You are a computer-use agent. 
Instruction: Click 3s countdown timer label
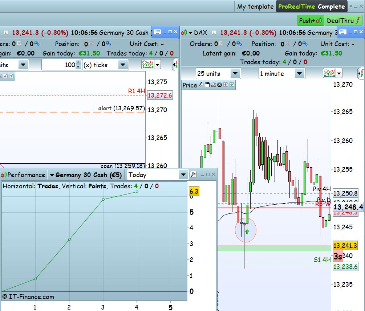(x=338, y=256)
